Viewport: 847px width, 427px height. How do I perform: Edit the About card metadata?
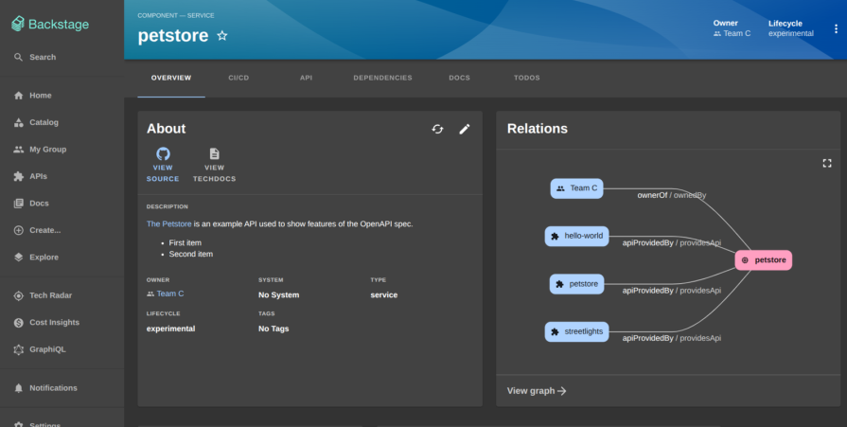465,129
